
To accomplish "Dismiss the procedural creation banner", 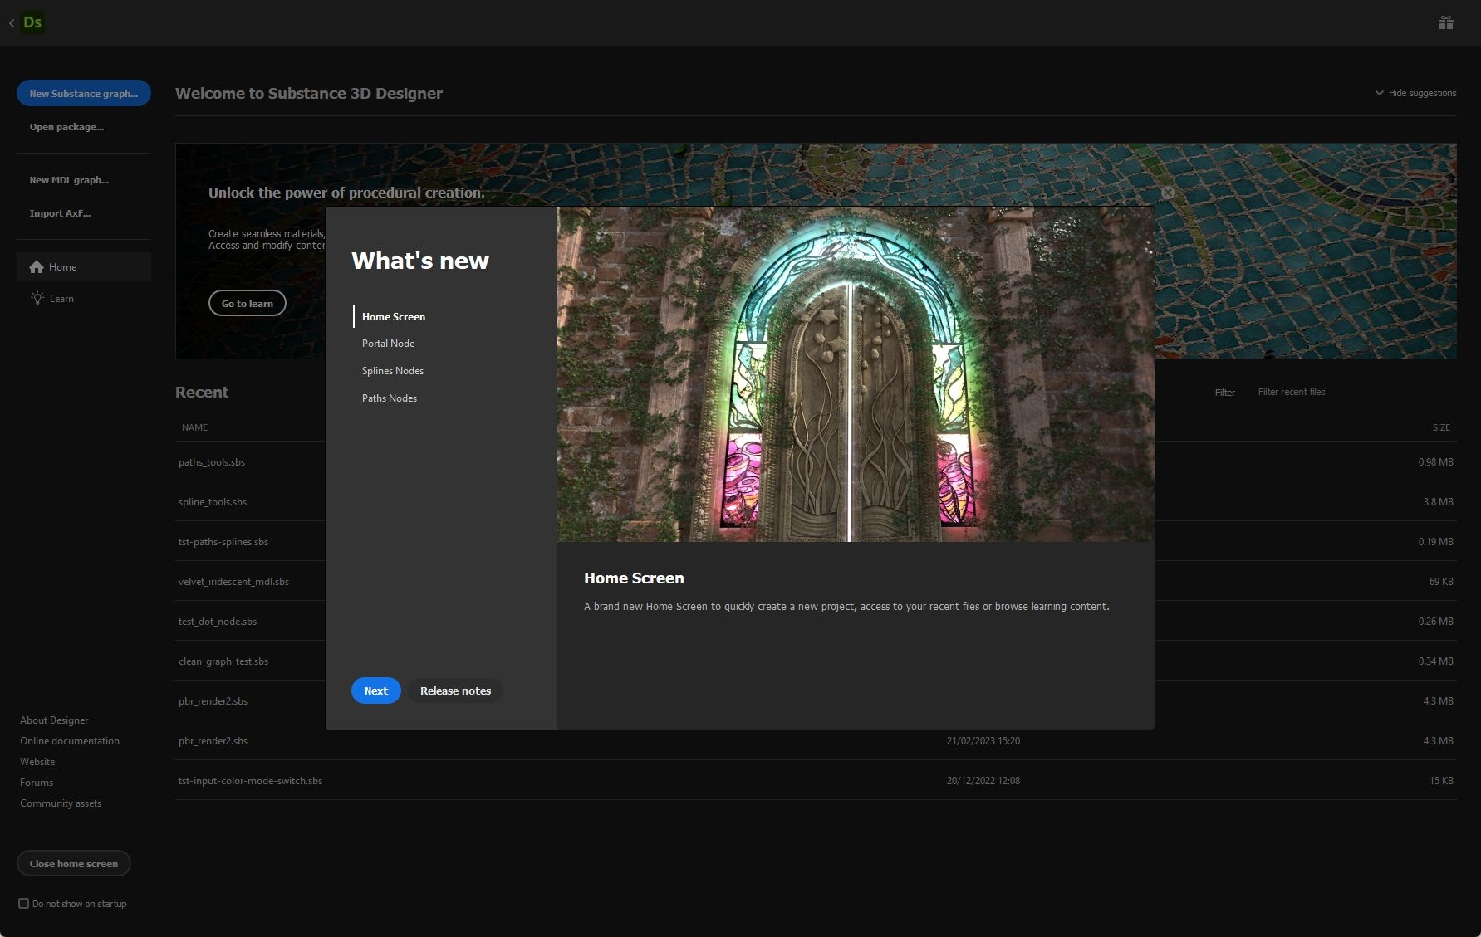I will pyautogui.click(x=1168, y=191).
